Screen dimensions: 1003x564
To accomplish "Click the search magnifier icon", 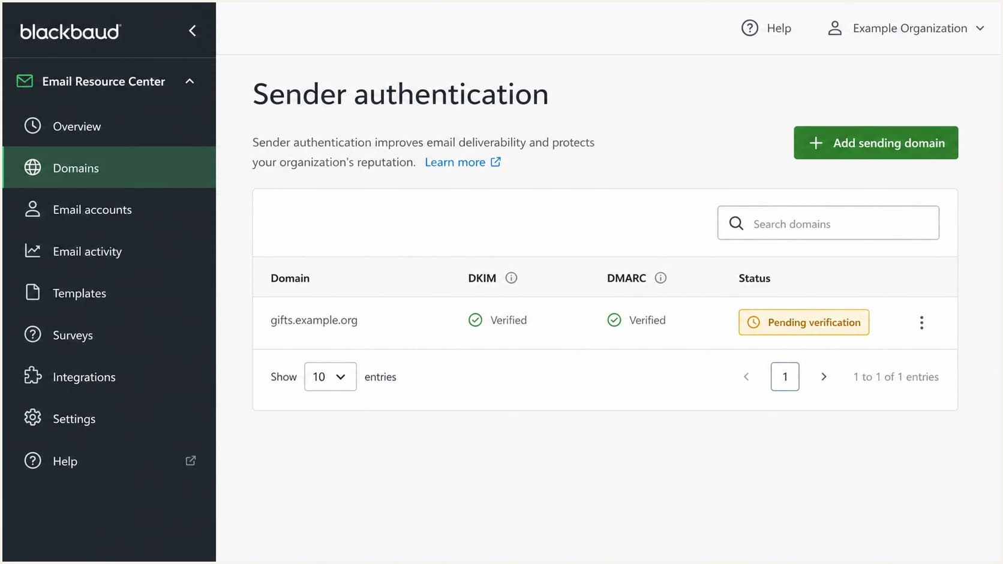I will pyautogui.click(x=736, y=223).
